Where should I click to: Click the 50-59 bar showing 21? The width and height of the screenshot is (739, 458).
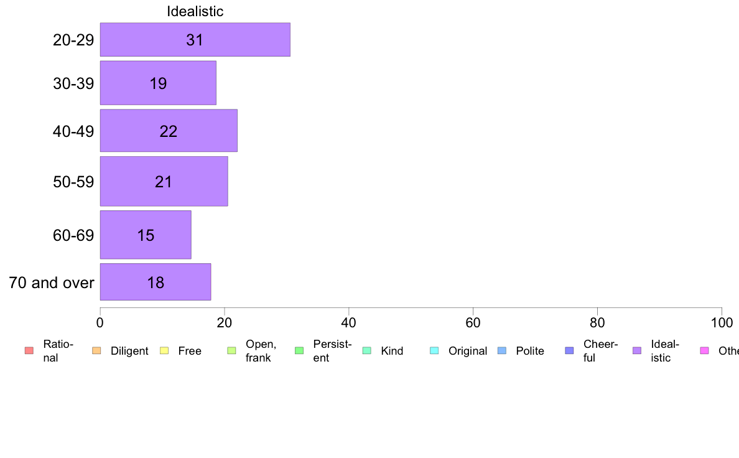pos(164,182)
